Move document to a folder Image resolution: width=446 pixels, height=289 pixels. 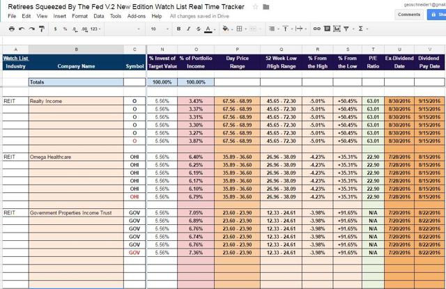(266, 7)
